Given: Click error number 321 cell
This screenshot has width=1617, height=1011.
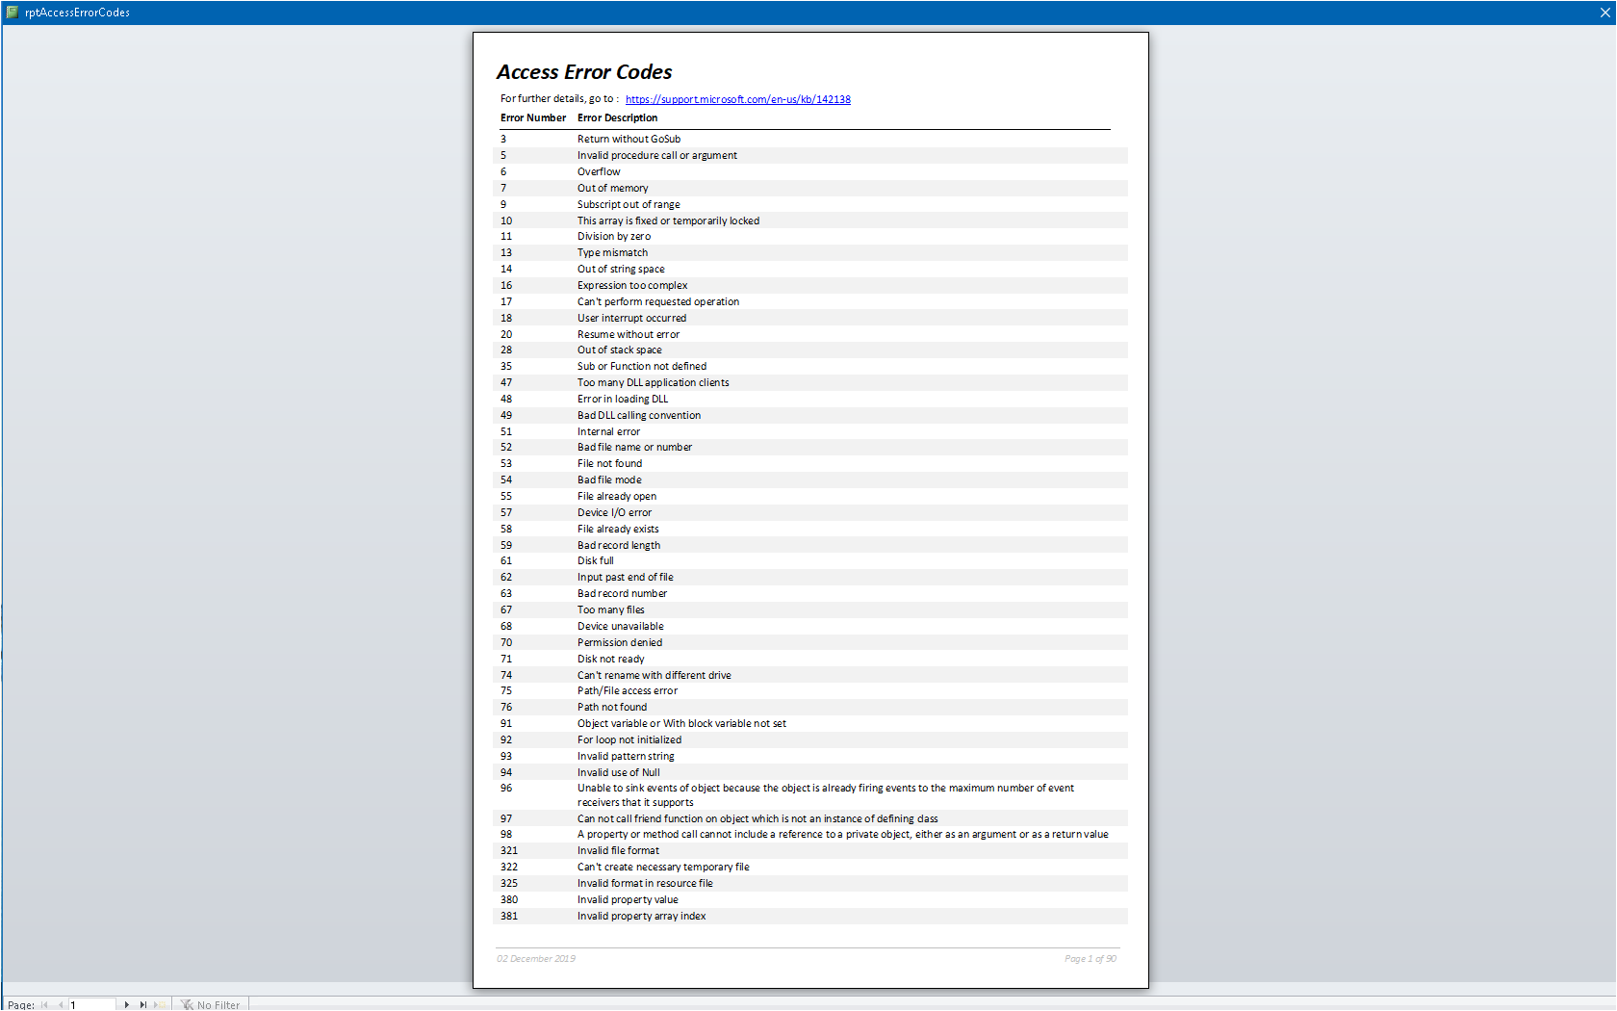Looking at the screenshot, I should [x=509, y=851].
